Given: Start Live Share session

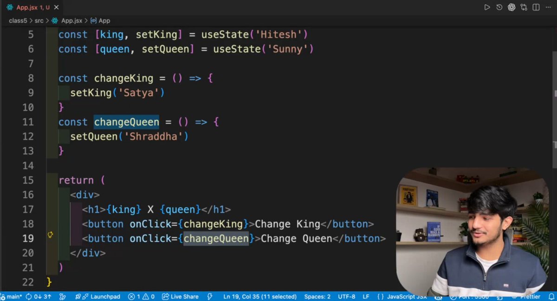Looking at the screenshot, I should pyautogui.click(x=180, y=296).
